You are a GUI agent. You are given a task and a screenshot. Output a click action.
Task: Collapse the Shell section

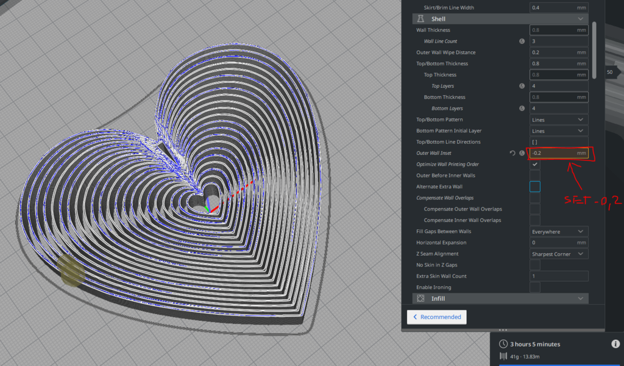[580, 18]
